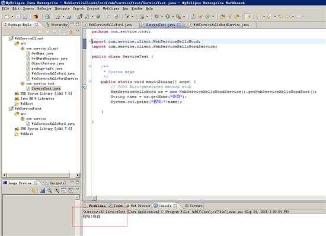Click the External Tools run icon
Screen dimensions: 326x236
click(178, 17)
